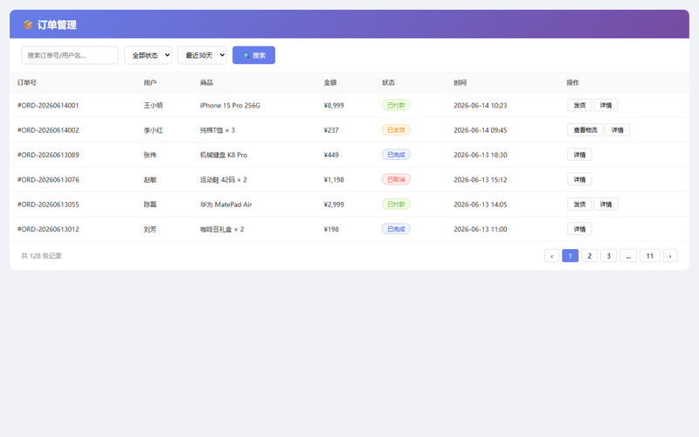Go to page 2
This screenshot has height=437, width=699.
coord(589,256)
